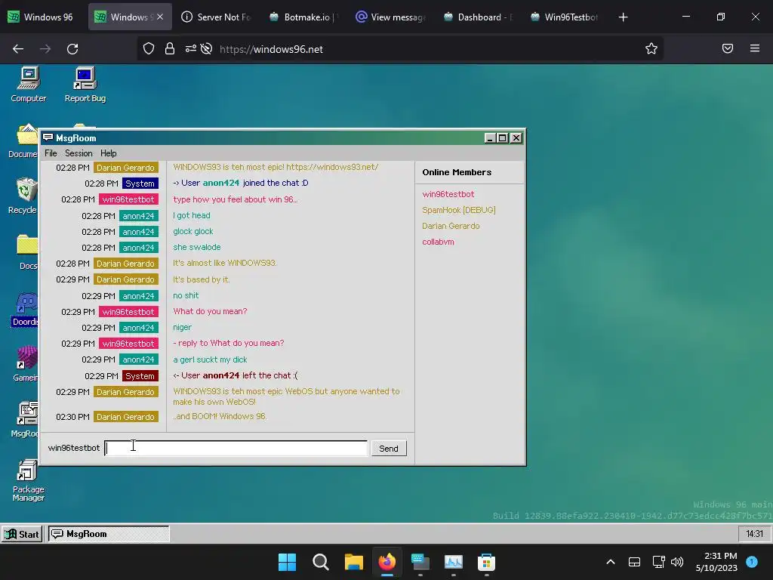Go back with browser back arrow
The height and width of the screenshot is (580, 773).
pyautogui.click(x=18, y=49)
